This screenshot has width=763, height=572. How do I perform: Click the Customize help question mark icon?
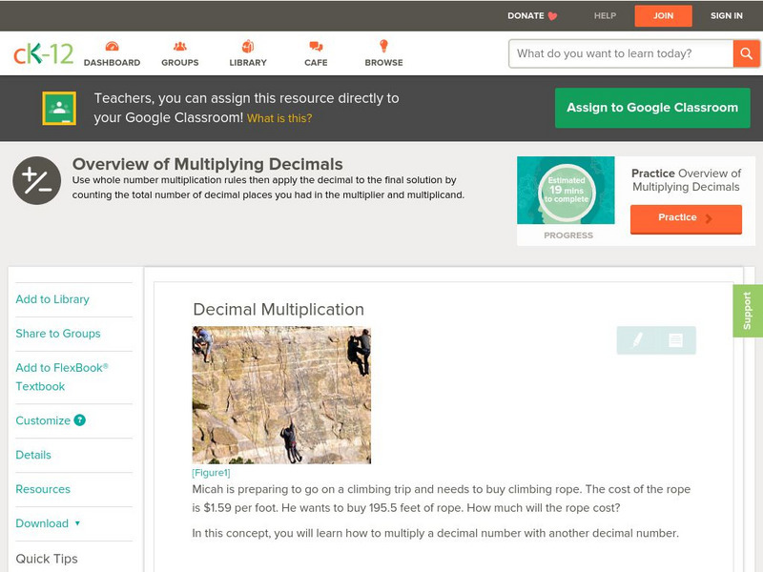coord(79,420)
